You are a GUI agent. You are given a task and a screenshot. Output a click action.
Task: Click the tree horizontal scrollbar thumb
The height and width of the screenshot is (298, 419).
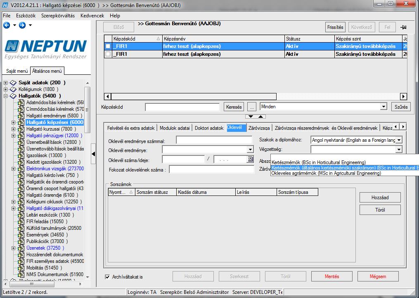pos(31,284)
